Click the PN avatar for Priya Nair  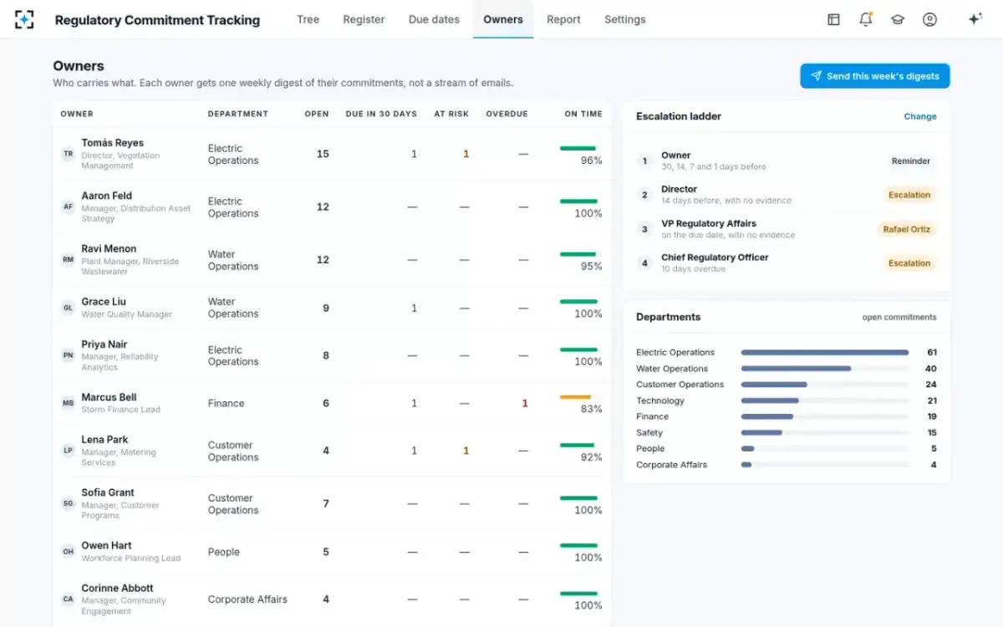pos(69,355)
